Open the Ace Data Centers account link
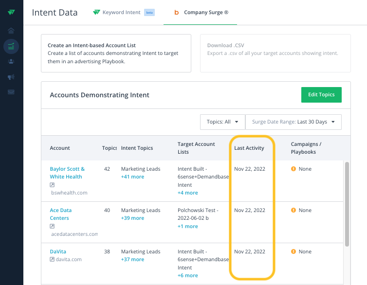The image size is (367, 285). pyautogui.click(x=61, y=214)
